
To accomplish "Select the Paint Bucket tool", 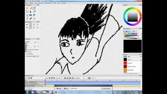I will coord(34,15).
